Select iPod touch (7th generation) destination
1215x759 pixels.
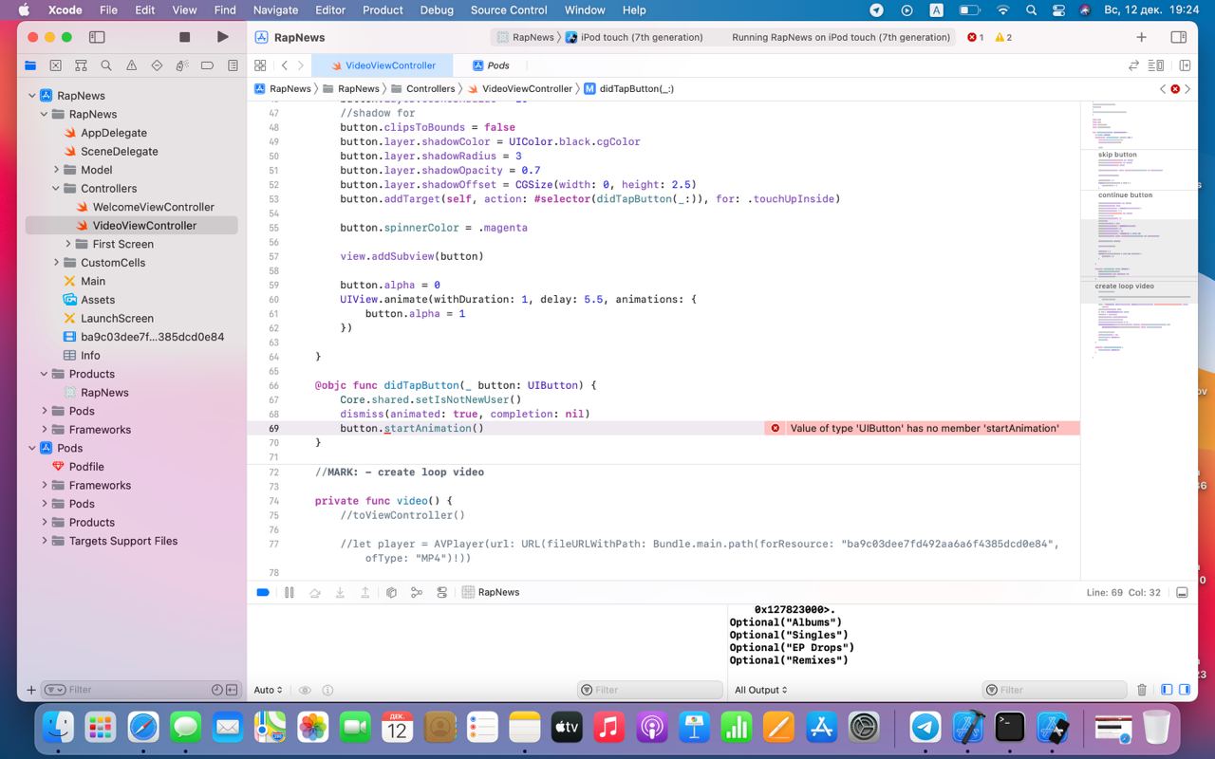point(634,37)
